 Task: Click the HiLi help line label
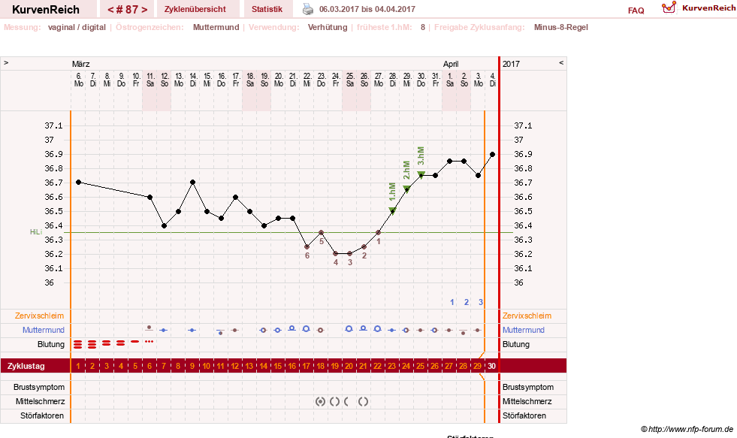(x=36, y=232)
